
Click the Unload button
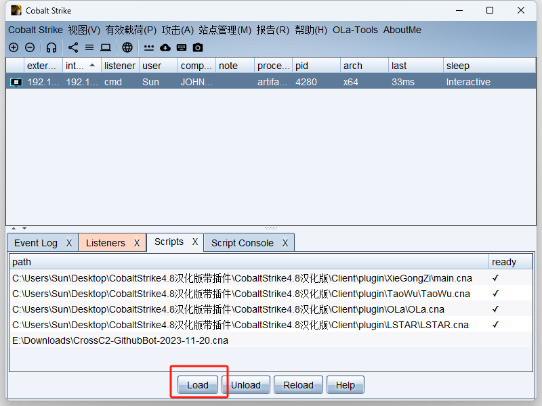pyautogui.click(x=246, y=385)
